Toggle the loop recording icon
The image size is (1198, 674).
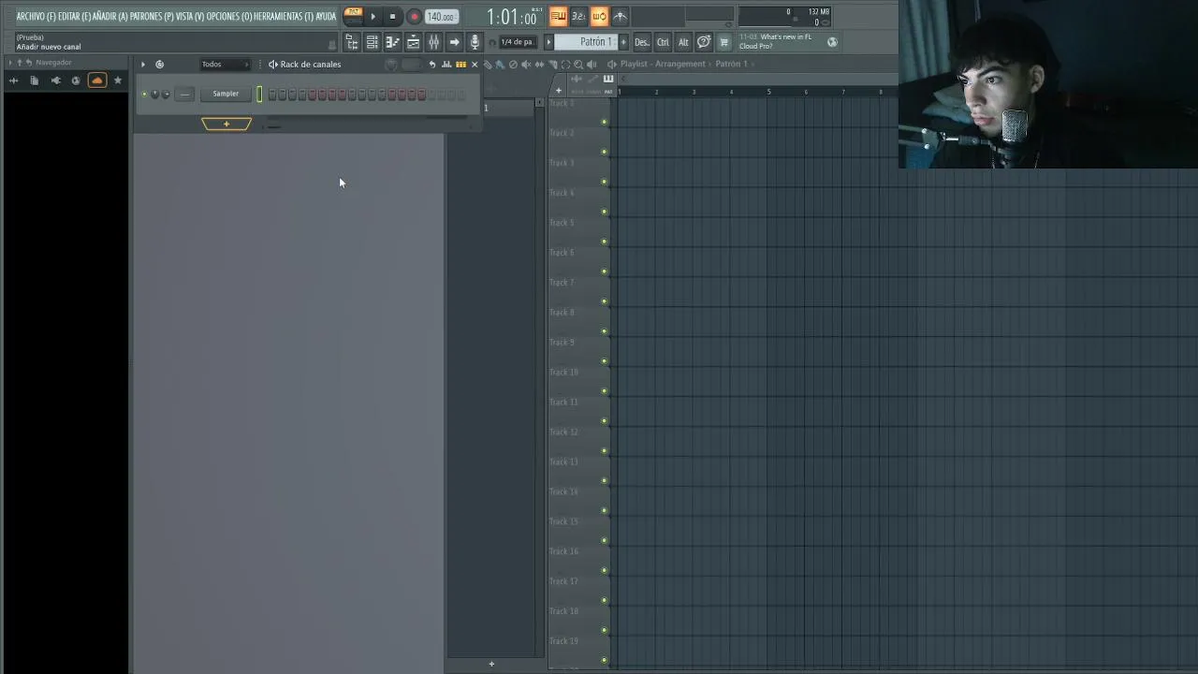(x=599, y=16)
